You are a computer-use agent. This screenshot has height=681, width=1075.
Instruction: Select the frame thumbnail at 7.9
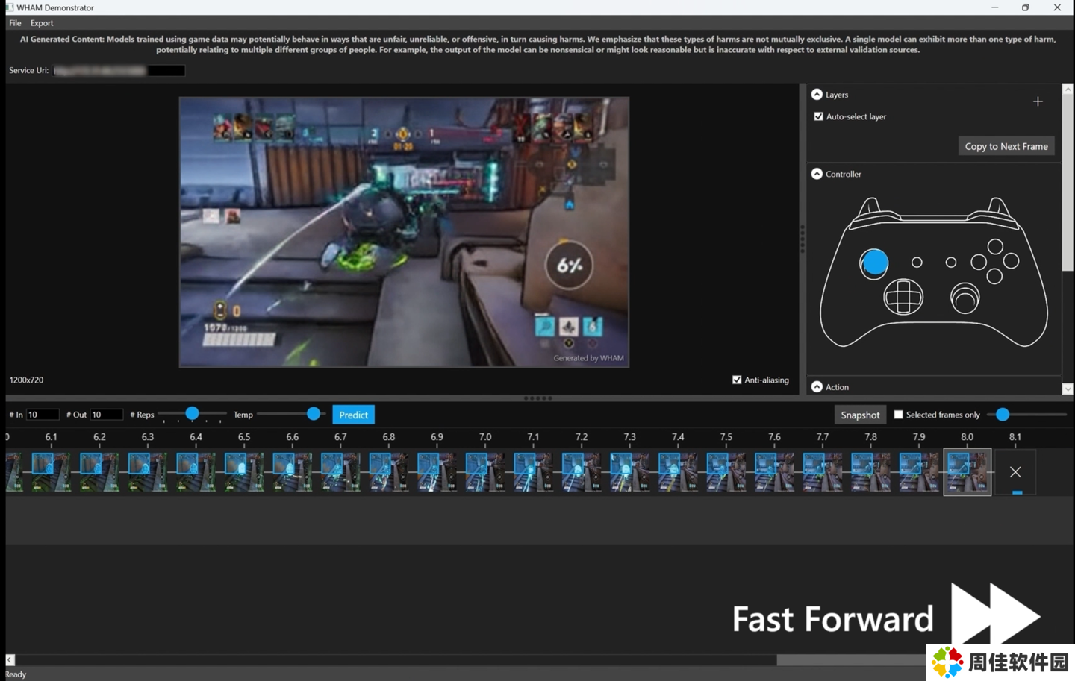(919, 471)
